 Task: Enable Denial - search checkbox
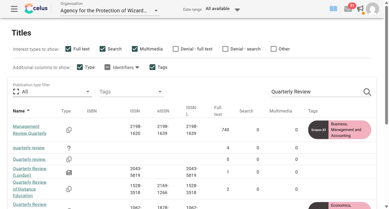[x=225, y=49]
